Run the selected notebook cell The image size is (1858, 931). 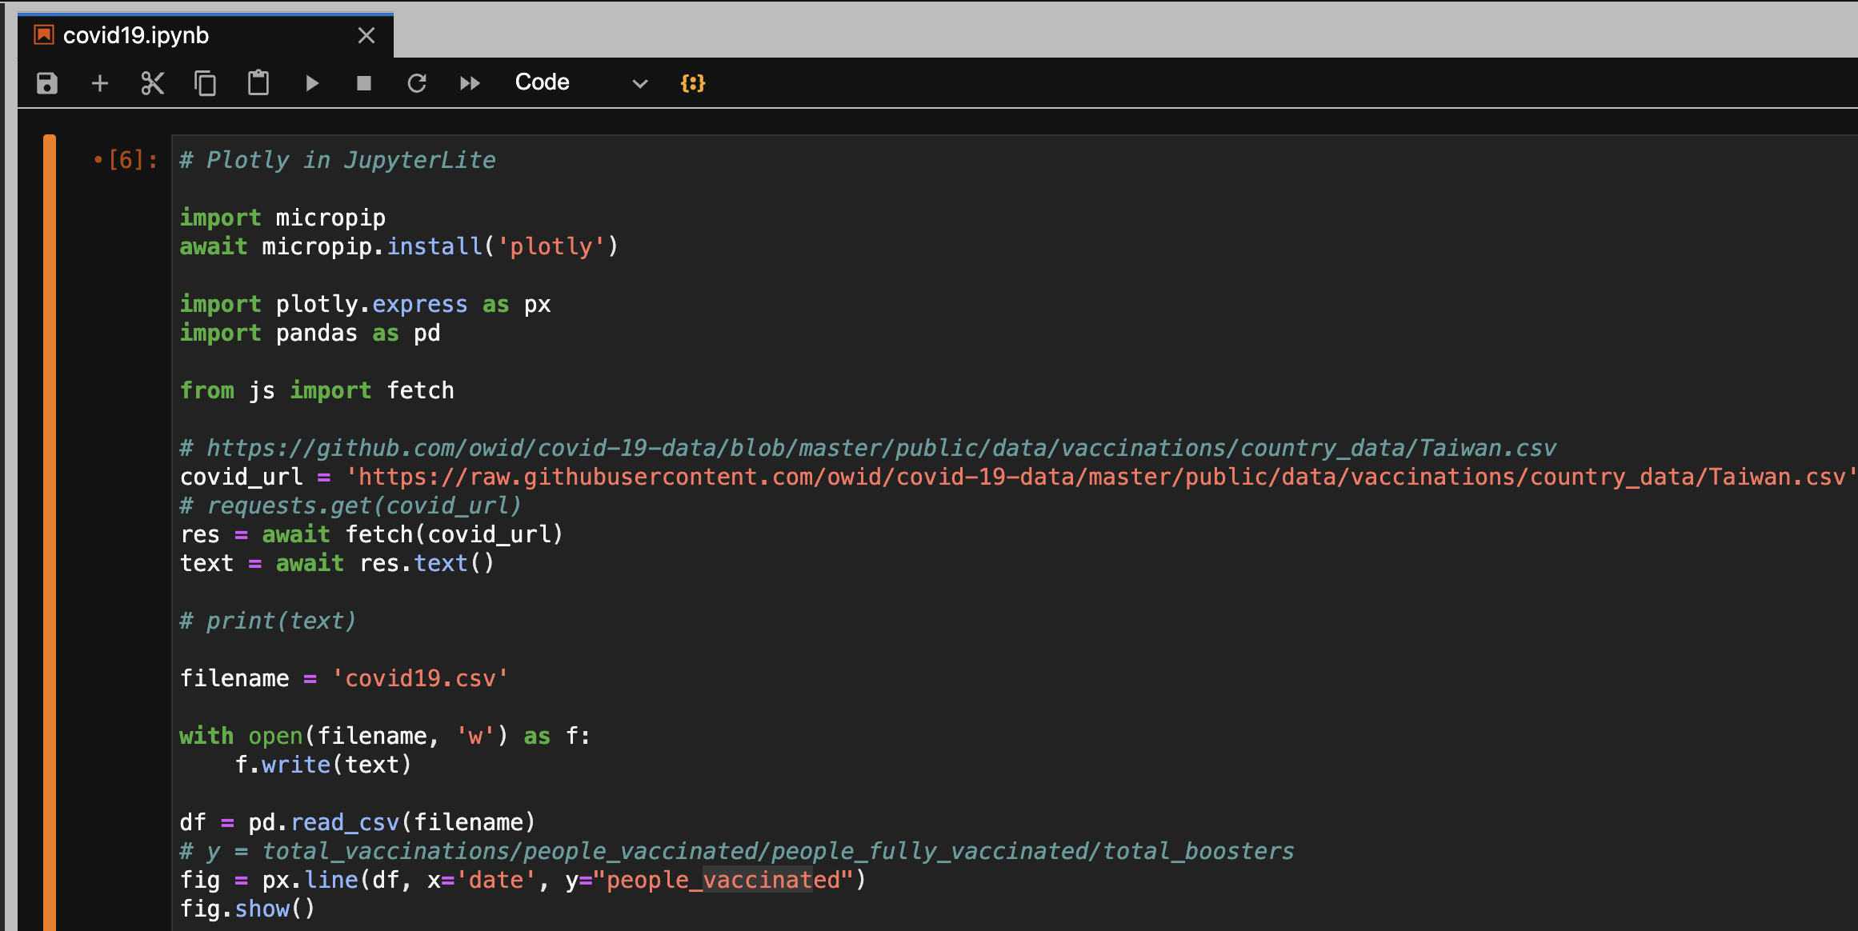pos(311,82)
